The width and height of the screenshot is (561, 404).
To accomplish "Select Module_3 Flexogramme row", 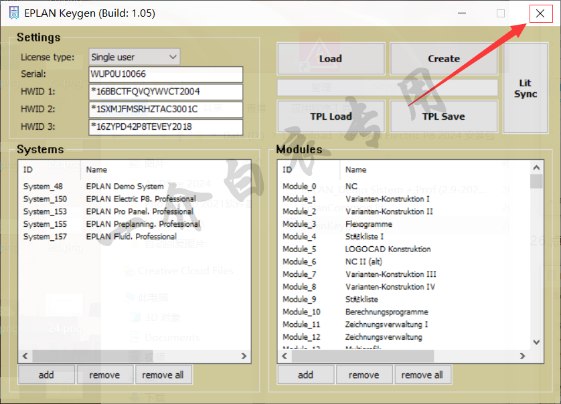I will coord(404,224).
